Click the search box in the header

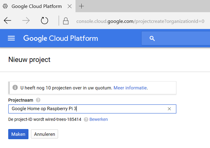(176, 38)
